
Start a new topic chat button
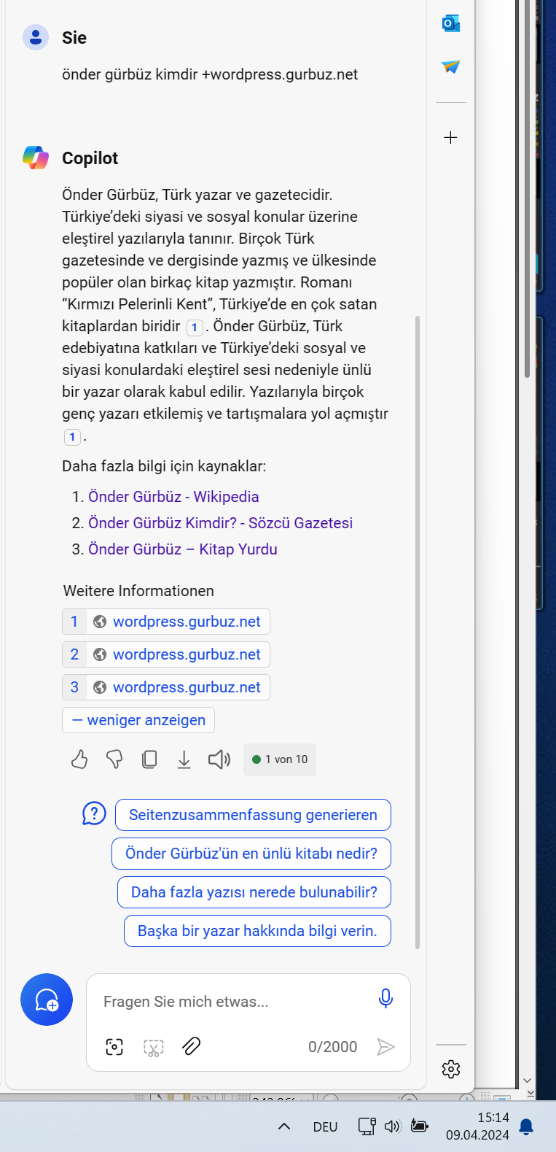coord(47,1000)
